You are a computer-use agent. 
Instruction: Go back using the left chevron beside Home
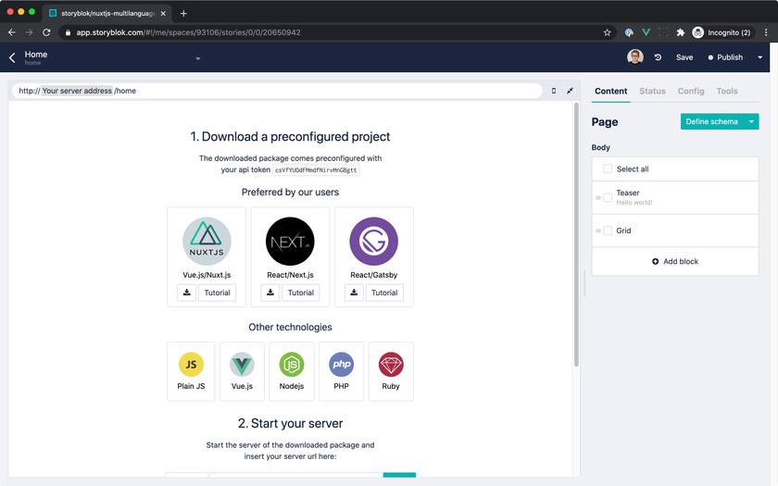pyautogui.click(x=12, y=57)
